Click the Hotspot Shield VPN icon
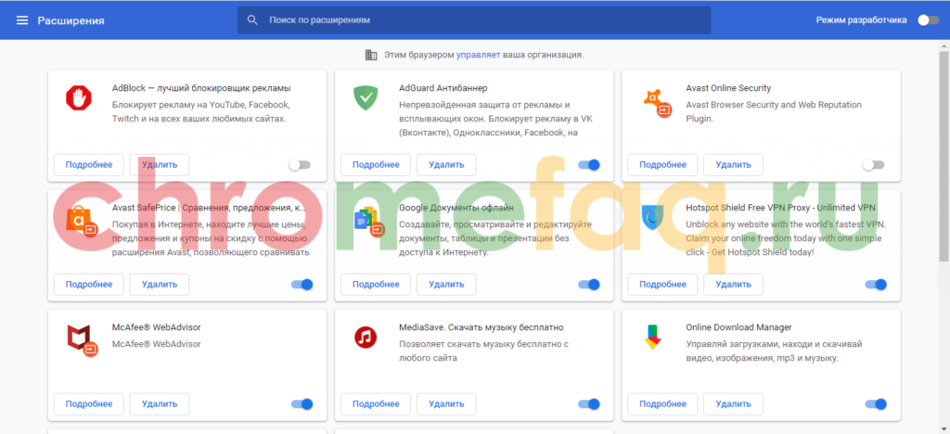Viewport: 950px width, 434px height. [654, 218]
